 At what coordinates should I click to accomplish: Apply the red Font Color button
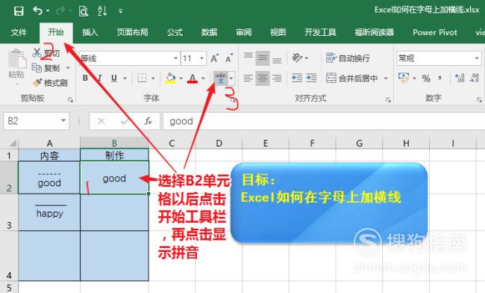coord(193,78)
